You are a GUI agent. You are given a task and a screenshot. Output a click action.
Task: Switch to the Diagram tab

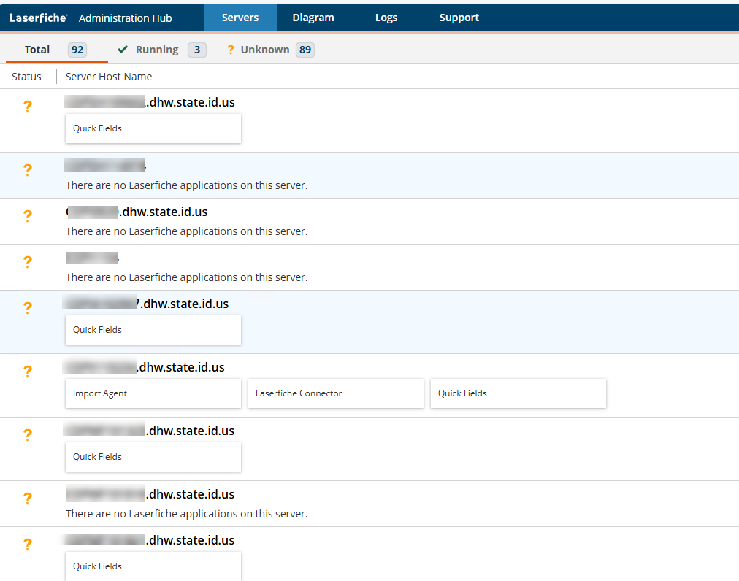pos(313,18)
